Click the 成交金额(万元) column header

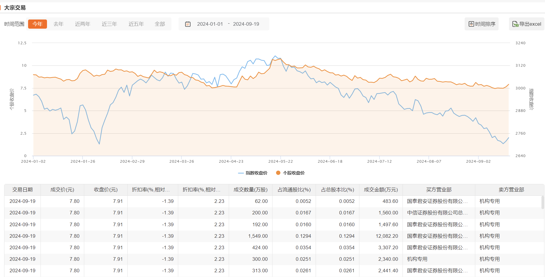(x=381, y=190)
